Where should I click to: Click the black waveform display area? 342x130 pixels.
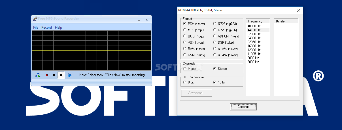pyautogui.click(x=91, y=50)
